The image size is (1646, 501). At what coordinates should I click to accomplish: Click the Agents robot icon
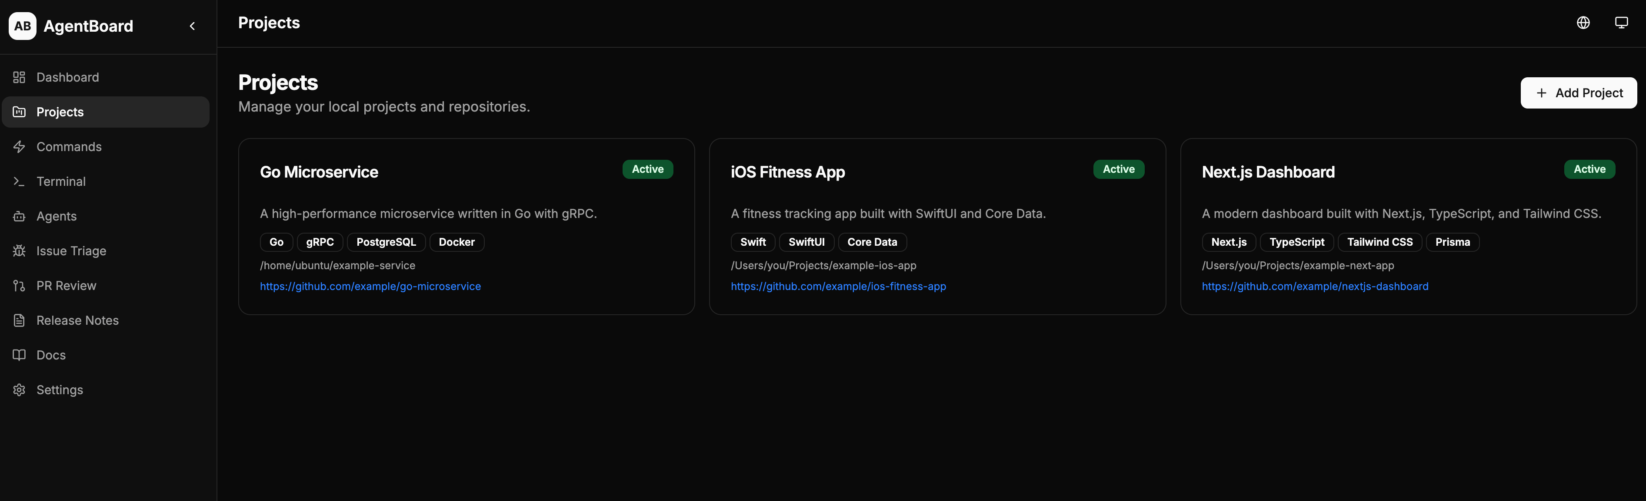(19, 216)
